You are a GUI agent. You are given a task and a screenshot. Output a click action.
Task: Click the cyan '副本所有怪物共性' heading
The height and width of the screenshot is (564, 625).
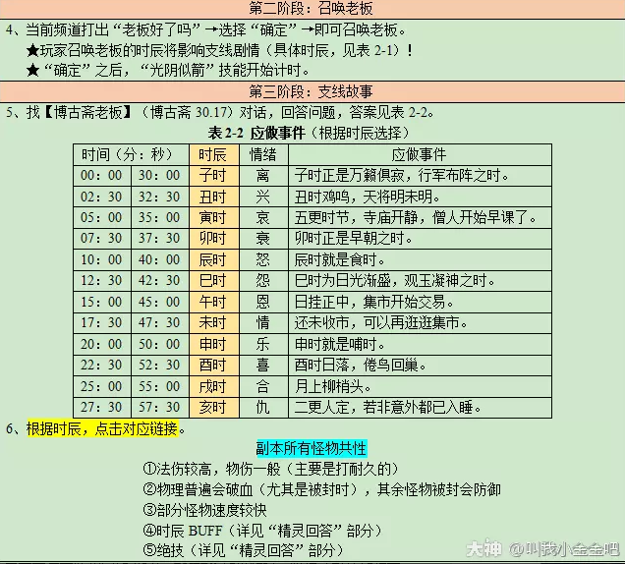pos(311,448)
